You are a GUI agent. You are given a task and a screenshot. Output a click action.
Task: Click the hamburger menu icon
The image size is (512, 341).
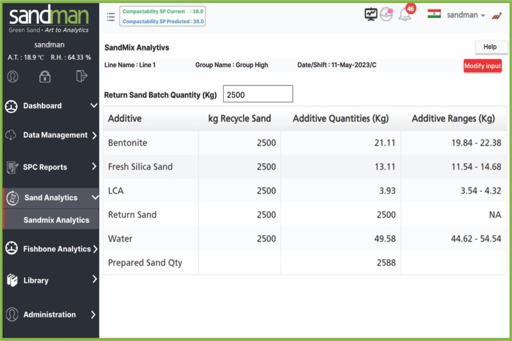tap(111, 17)
